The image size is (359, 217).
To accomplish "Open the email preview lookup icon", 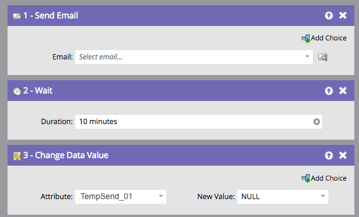I will (323, 57).
